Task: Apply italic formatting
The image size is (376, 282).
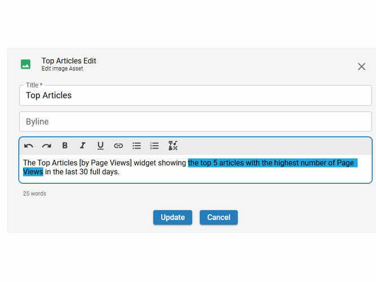Action: coord(82,146)
